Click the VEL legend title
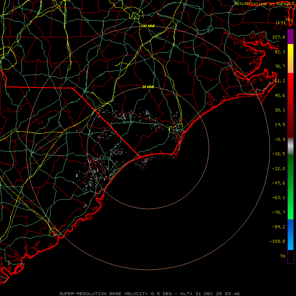296x296 pixels. coord(289,20)
